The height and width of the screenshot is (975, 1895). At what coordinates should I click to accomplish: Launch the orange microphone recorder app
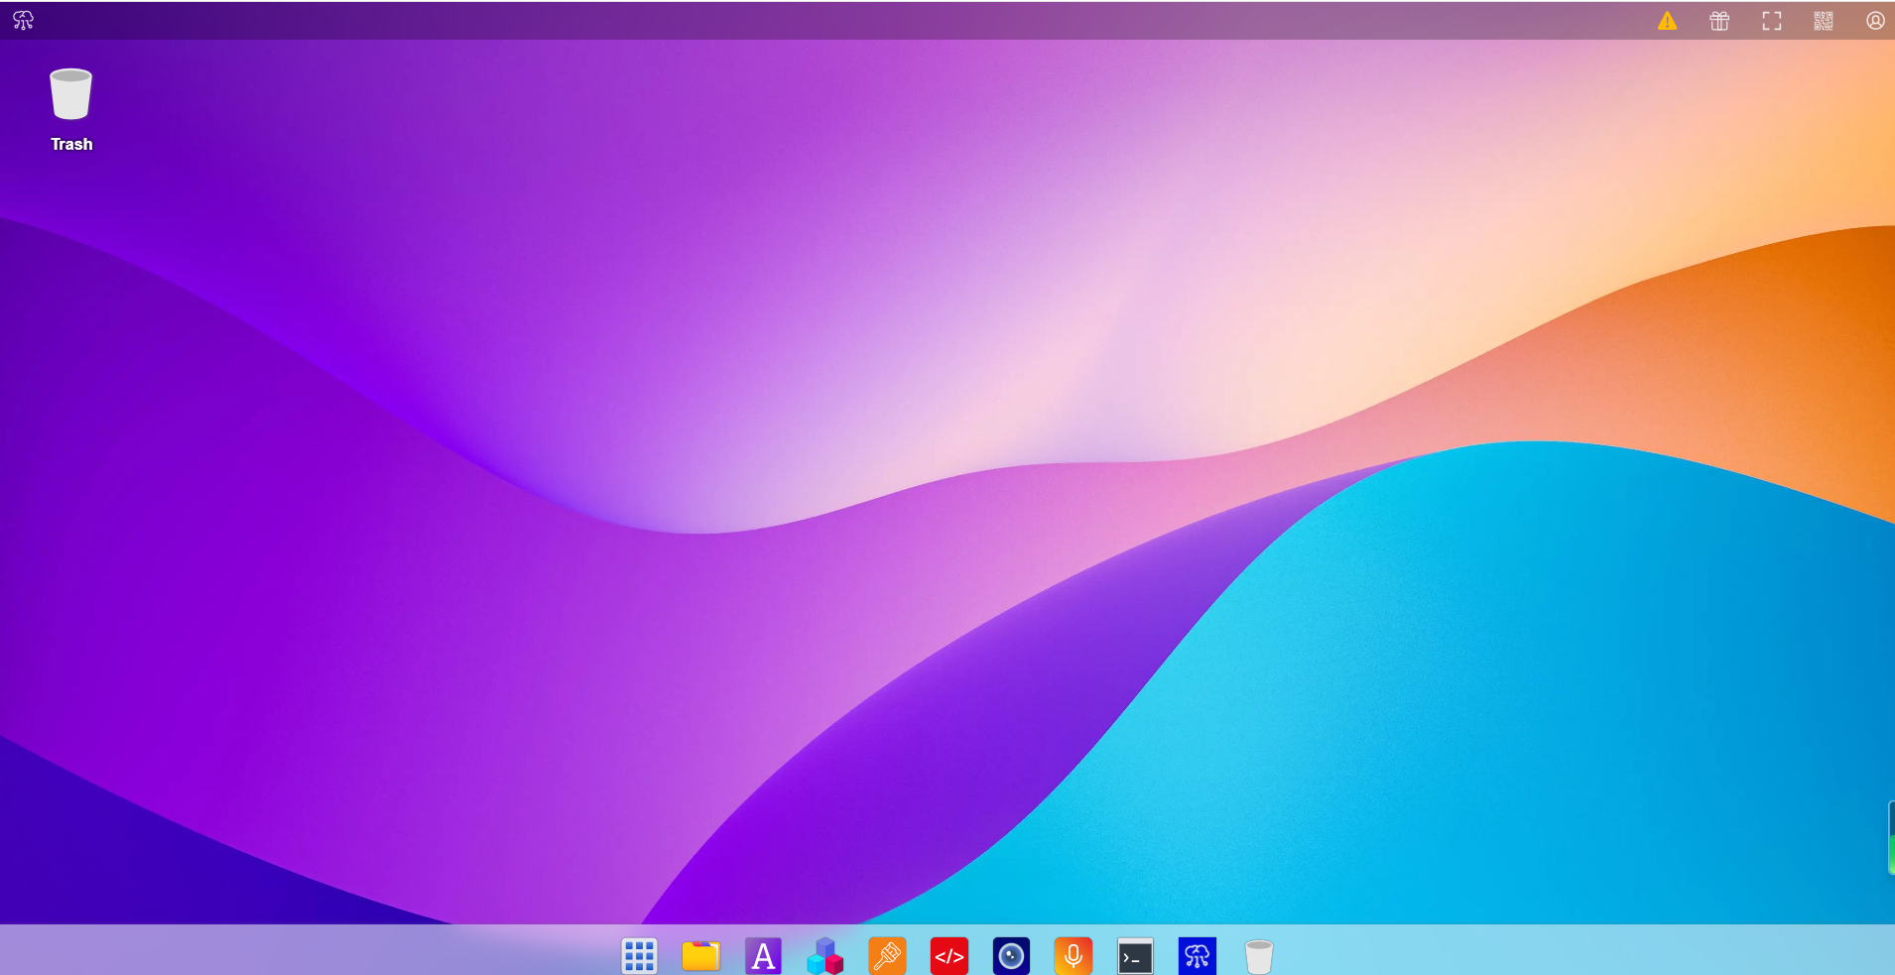[1074, 956]
